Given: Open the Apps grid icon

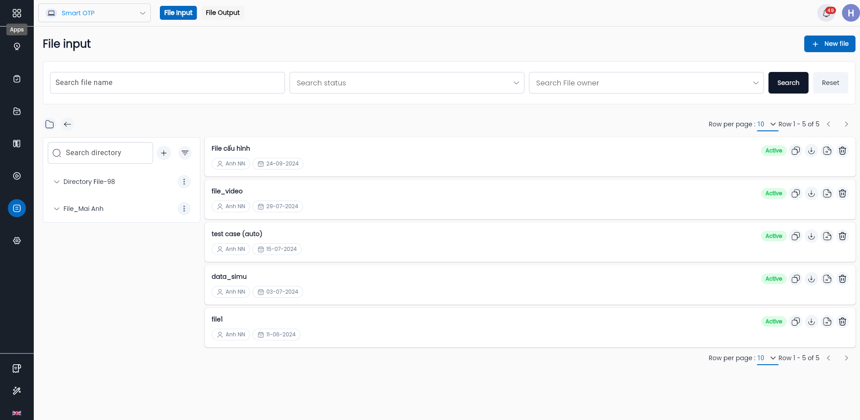Looking at the screenshot, I should tap(17, 13).
